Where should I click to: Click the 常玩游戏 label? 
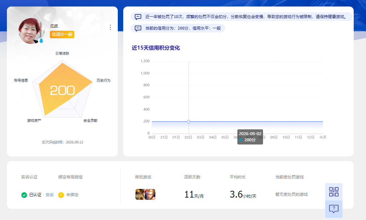[x=143, y=177]
